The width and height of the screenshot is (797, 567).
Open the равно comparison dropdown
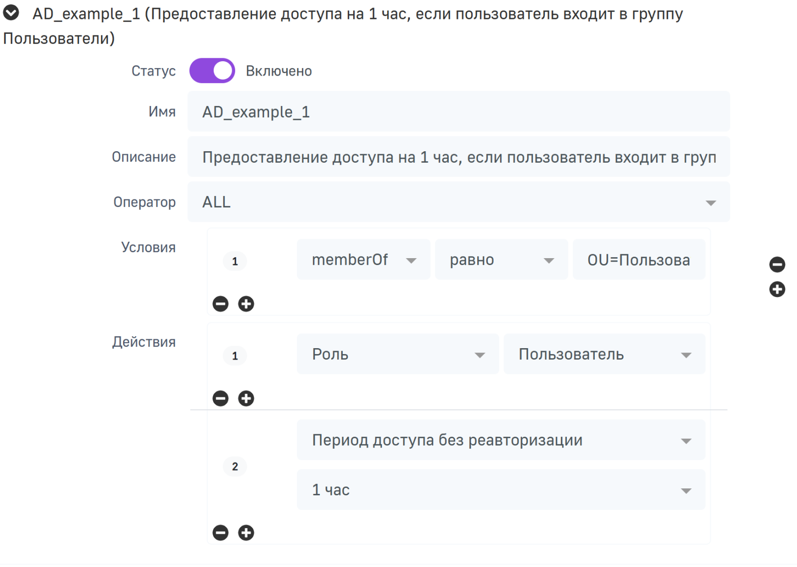(x=501, y=260)
